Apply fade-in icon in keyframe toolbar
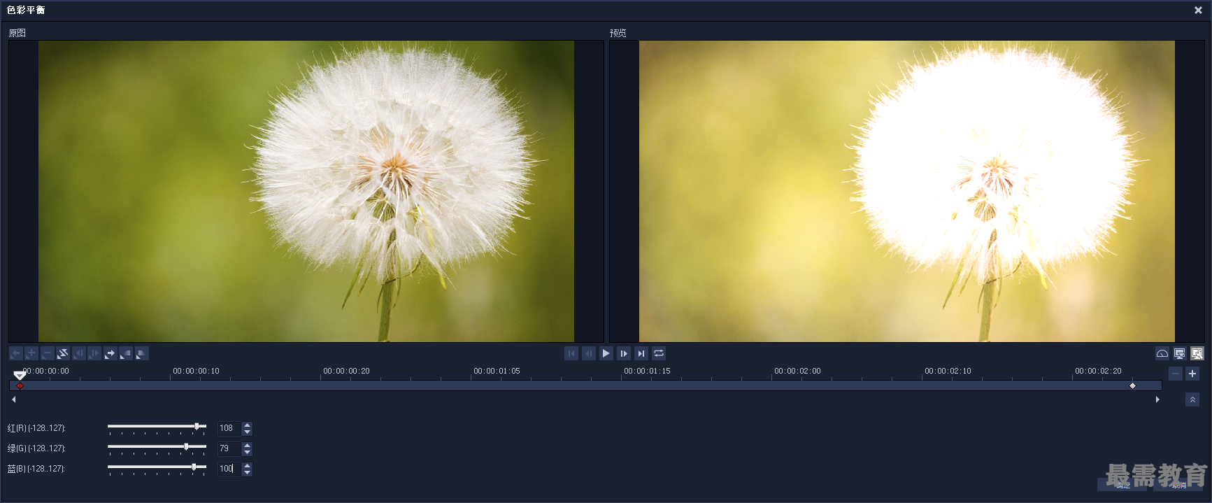Image resolution: width=1212 pixels, height=503 pixels. click(x=126, y=354)
